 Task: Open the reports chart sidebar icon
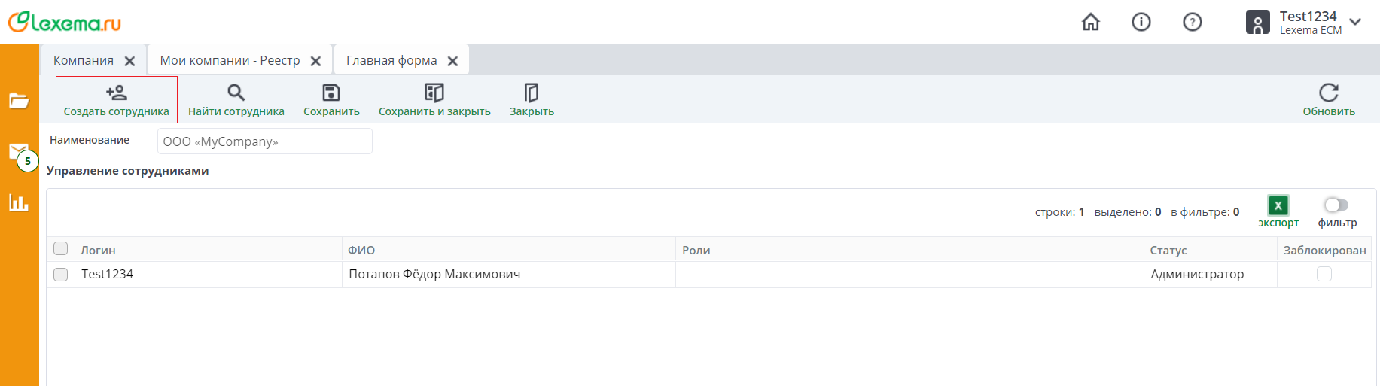[19, 202]
